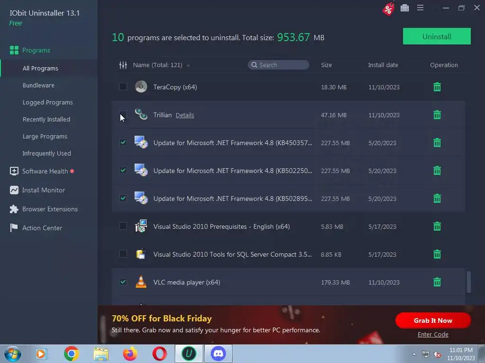
Task: Select the VLC media player (x64) row name
Action: tap(187, 282)
